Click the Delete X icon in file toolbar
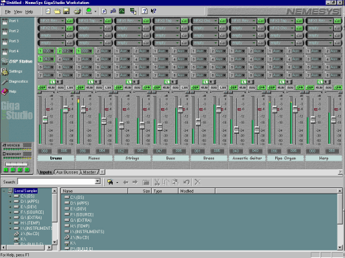 (197, 182)
